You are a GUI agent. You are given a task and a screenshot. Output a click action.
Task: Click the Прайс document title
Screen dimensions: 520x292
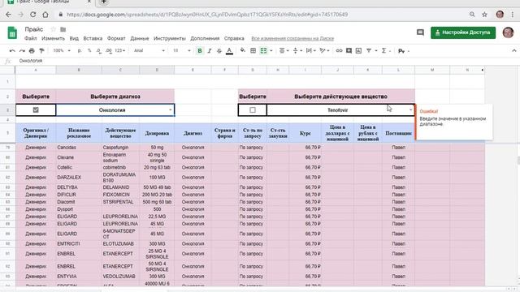34,29
